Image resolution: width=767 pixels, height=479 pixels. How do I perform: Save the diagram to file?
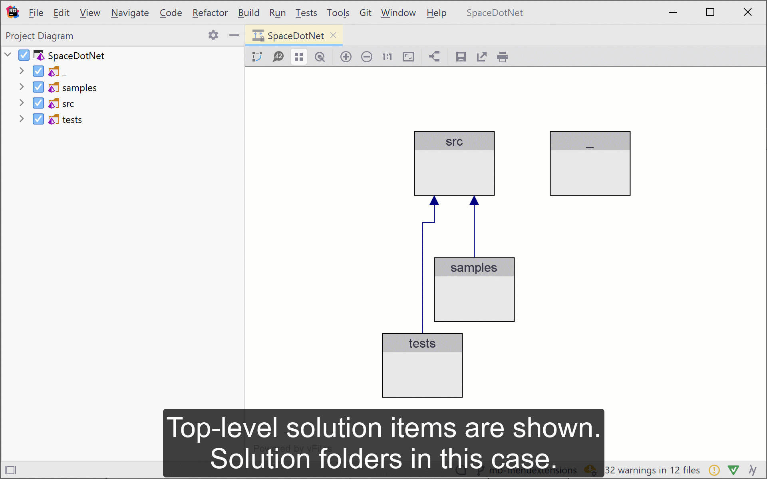click(461, 57)
